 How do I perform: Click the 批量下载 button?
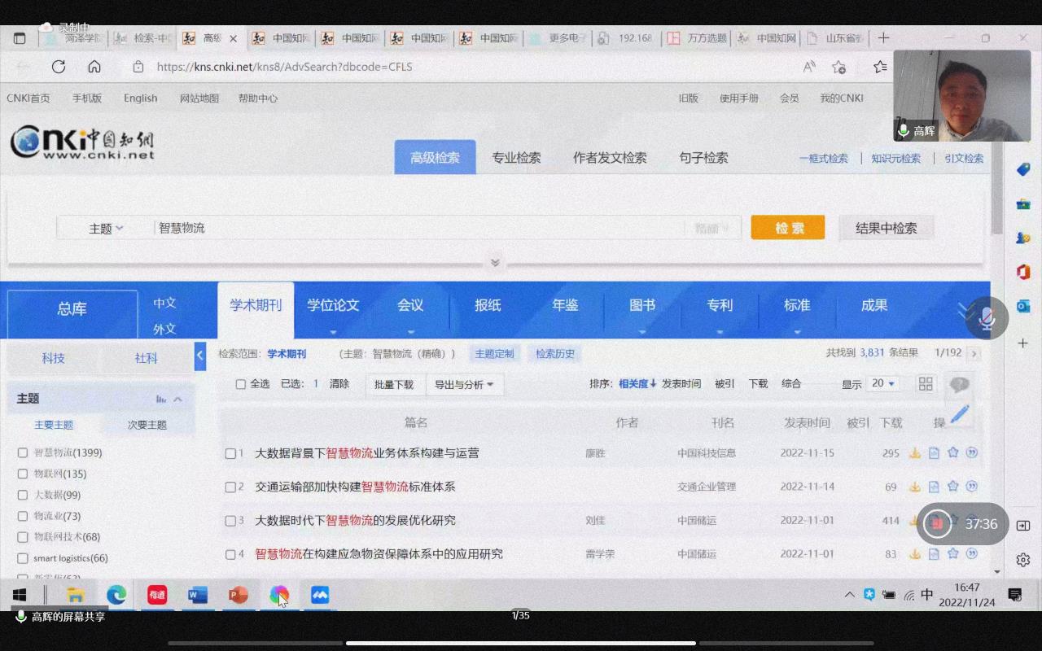point(394,385)
